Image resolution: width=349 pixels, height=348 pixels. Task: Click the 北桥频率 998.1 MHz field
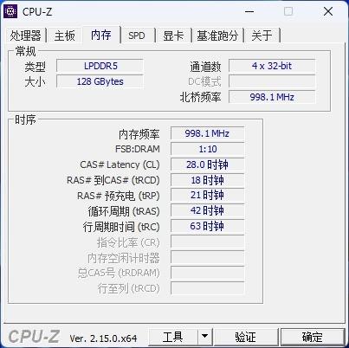click(x=272, y=97)
